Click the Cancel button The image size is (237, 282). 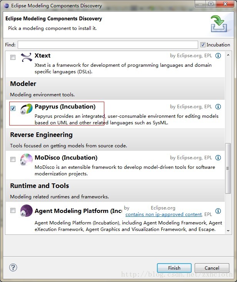point(212,268)
